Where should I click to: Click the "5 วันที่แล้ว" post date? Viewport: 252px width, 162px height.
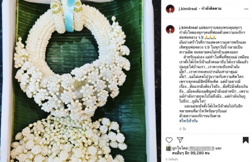[172, 159]
